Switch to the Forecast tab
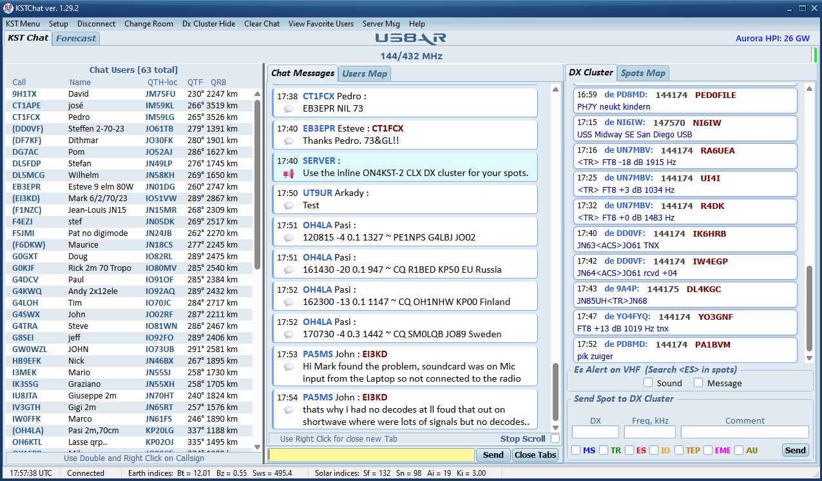Viewport: 822px width, 481px height. point(76,38)
